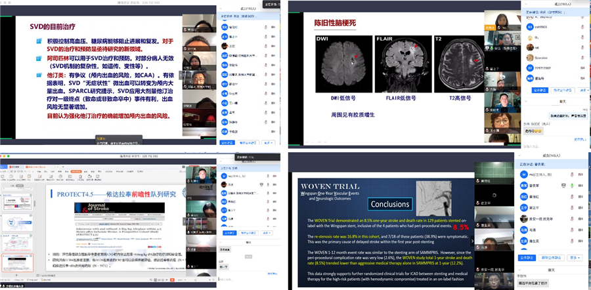Screen dimensions: 591x290
Task: Click Scorpion's avatar in the participant list
Action: coord(529,57)
